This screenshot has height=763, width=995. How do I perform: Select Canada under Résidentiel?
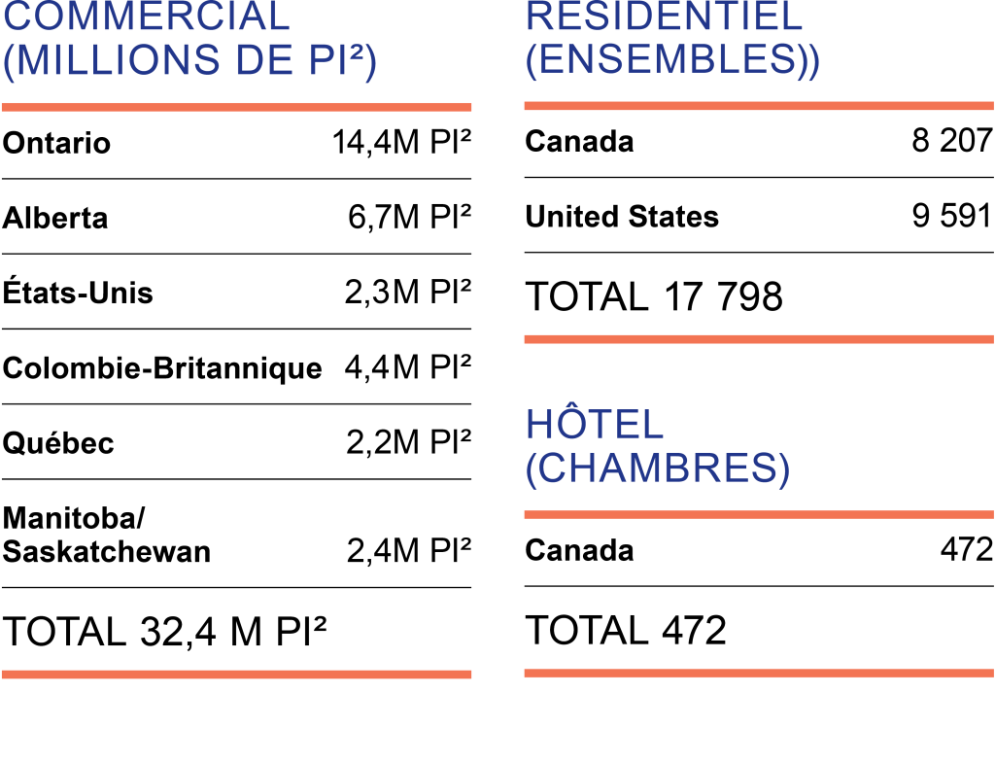[579, 142]
